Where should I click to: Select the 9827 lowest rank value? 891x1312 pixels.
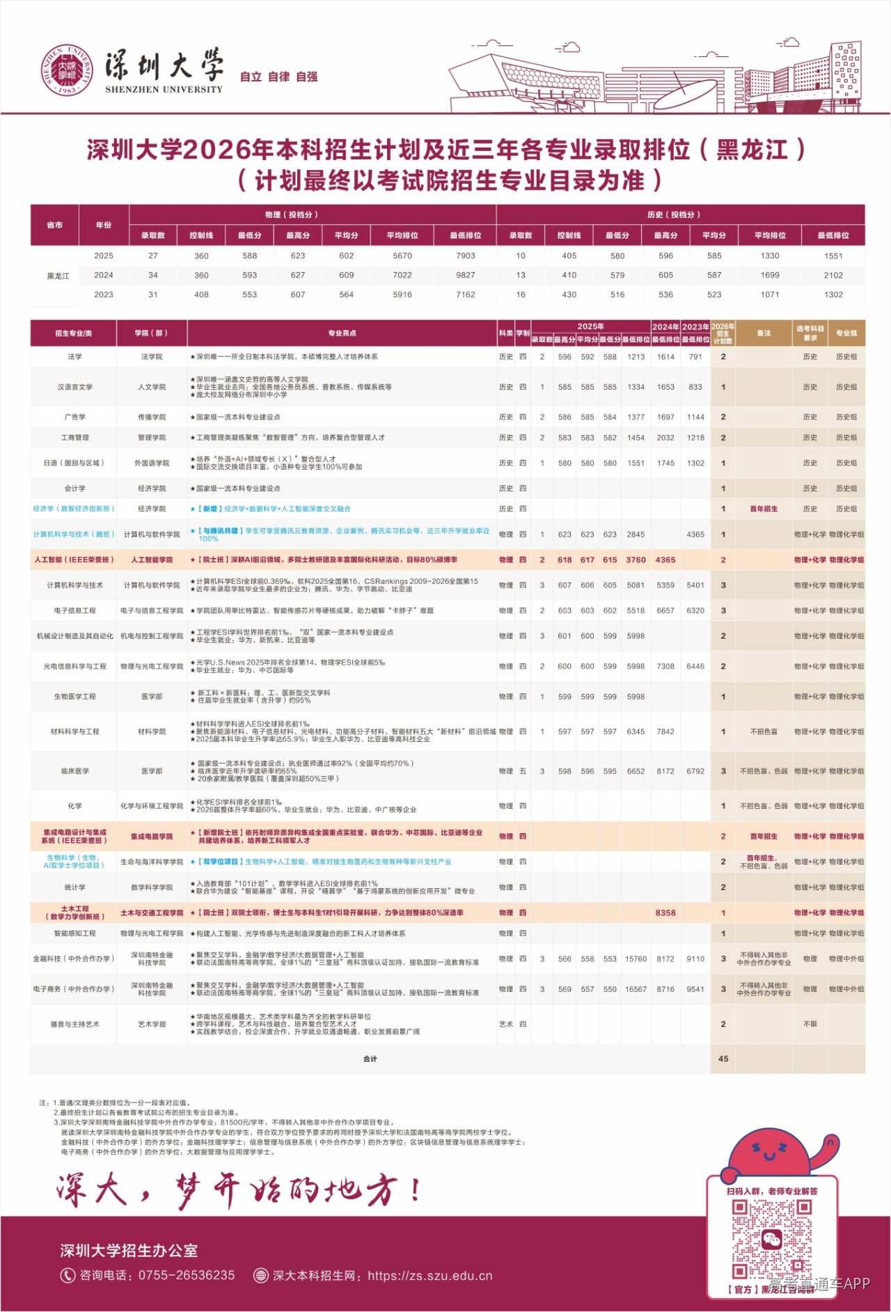pyautogui.click(x=466, y=275)
